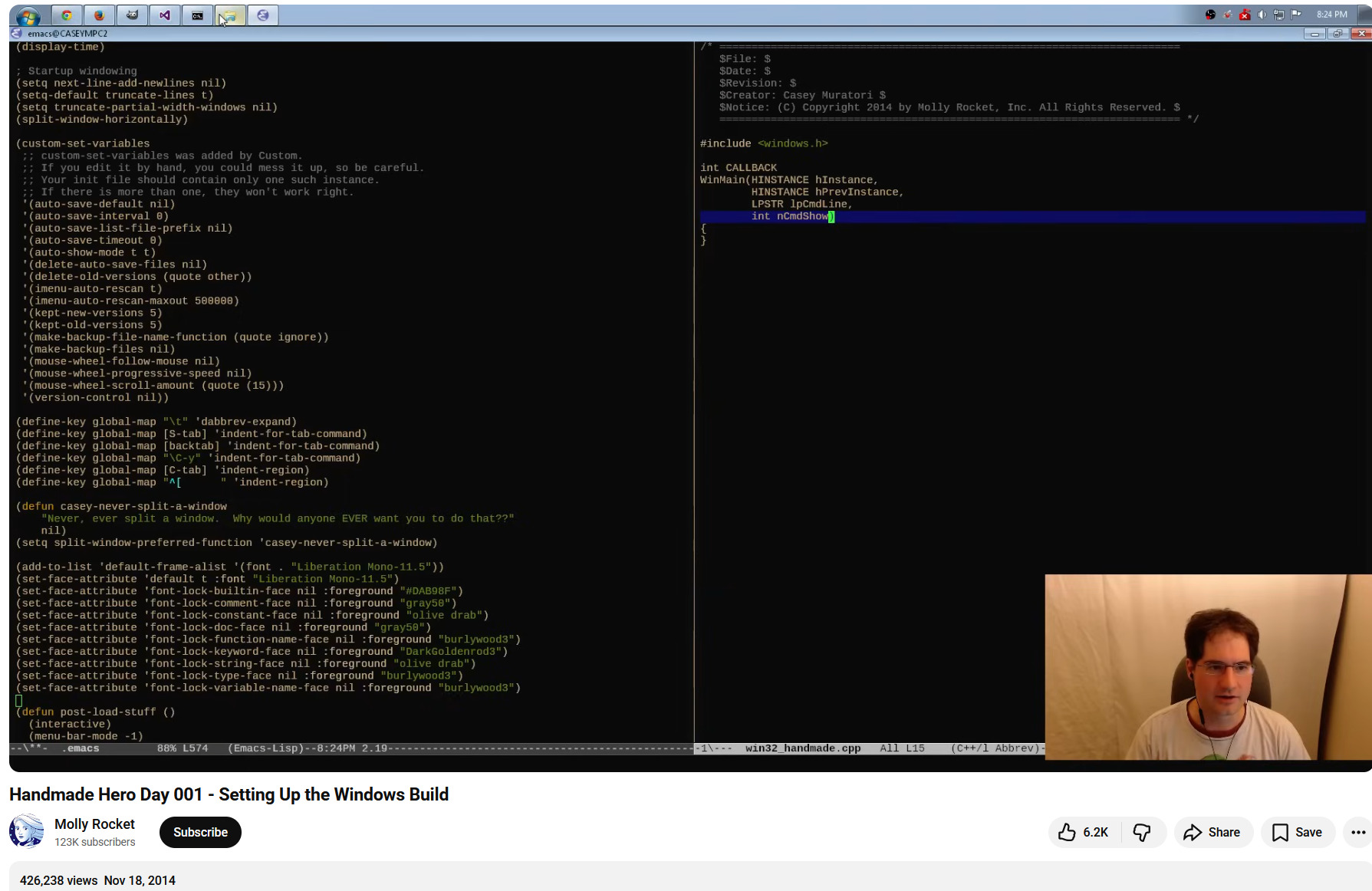Click the network icon in the system tray
1372x891 pixels.
(1278, 15)
